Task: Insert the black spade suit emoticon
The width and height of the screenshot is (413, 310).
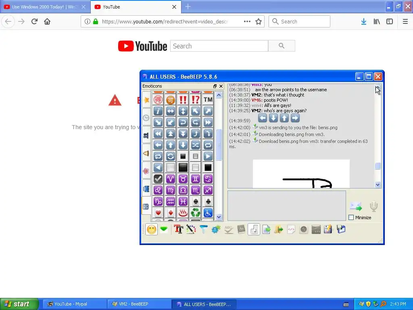Action: 196,201
